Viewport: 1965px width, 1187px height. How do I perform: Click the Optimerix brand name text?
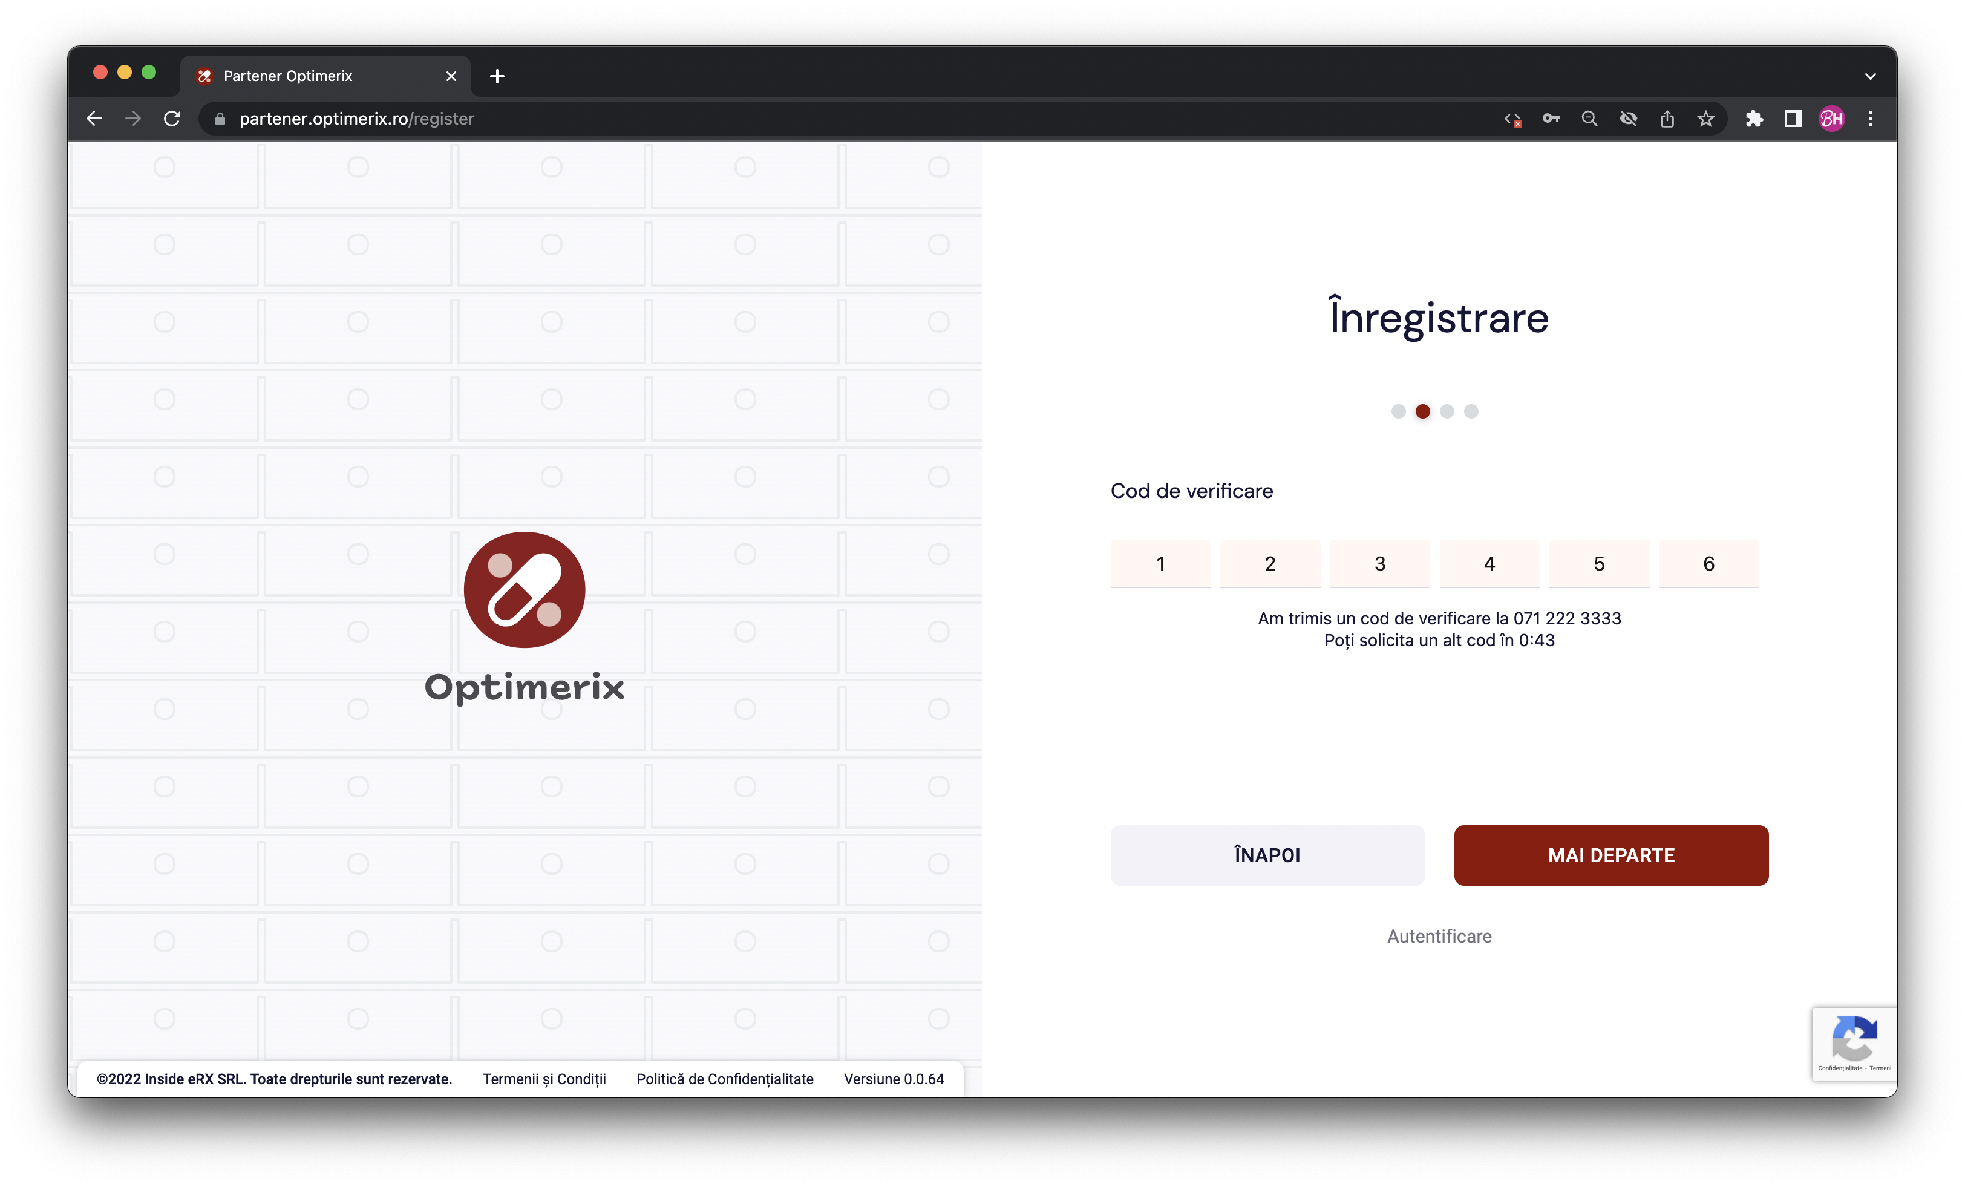point(525,688)
